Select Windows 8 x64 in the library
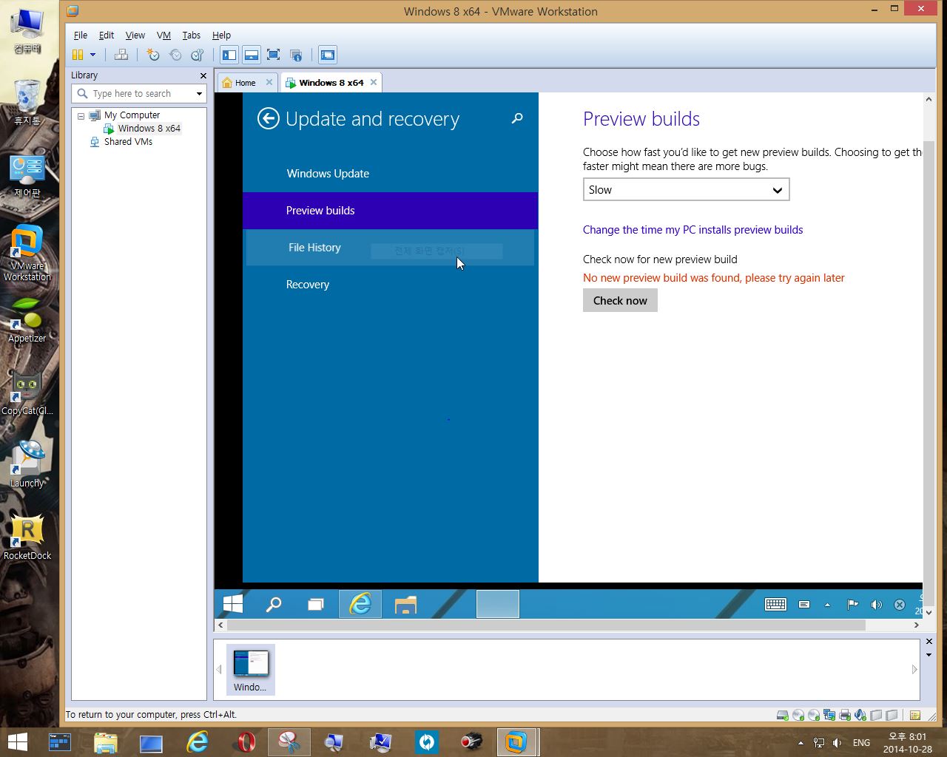The height and width of the screenshot is (757, 947). pos(149,129)
